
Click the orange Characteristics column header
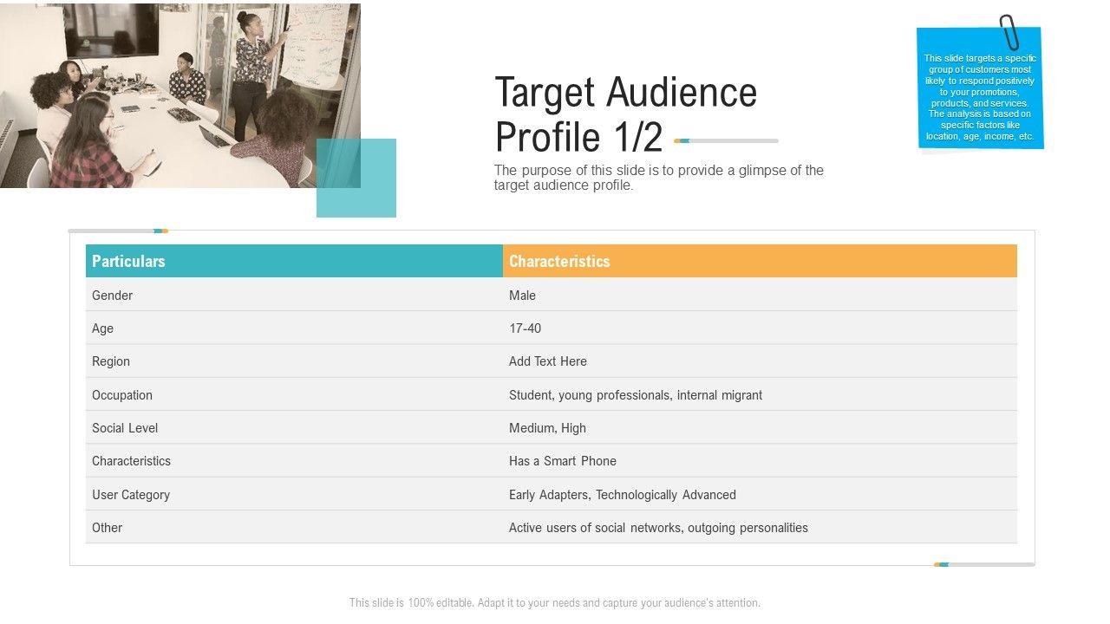tap(559, 261)
